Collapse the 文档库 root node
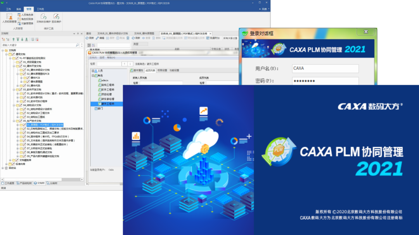This screenshot has height=235, width=419. 3,50
